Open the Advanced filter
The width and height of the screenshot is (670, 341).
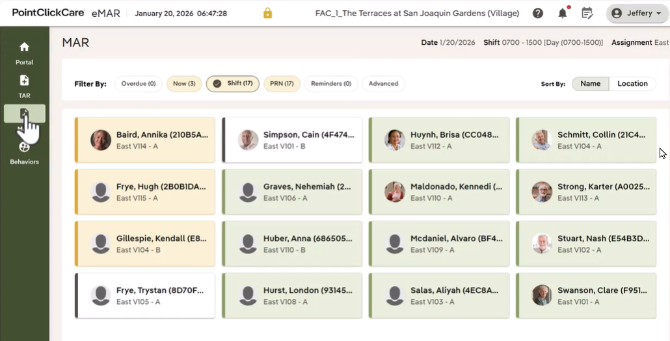click(x=383, y=84)
